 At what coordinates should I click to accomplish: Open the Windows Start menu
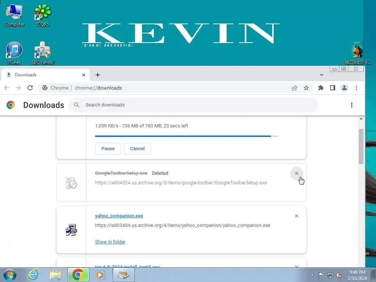10,275
